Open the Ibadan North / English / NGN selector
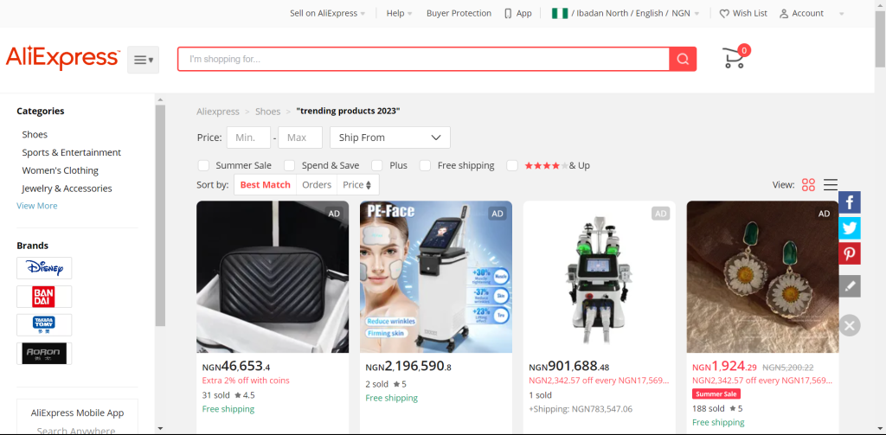This screenshot has height=435, width=886. click(626, 14)
